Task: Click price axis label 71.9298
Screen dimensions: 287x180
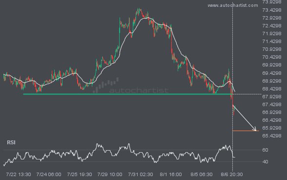Action: click(271, 34)
